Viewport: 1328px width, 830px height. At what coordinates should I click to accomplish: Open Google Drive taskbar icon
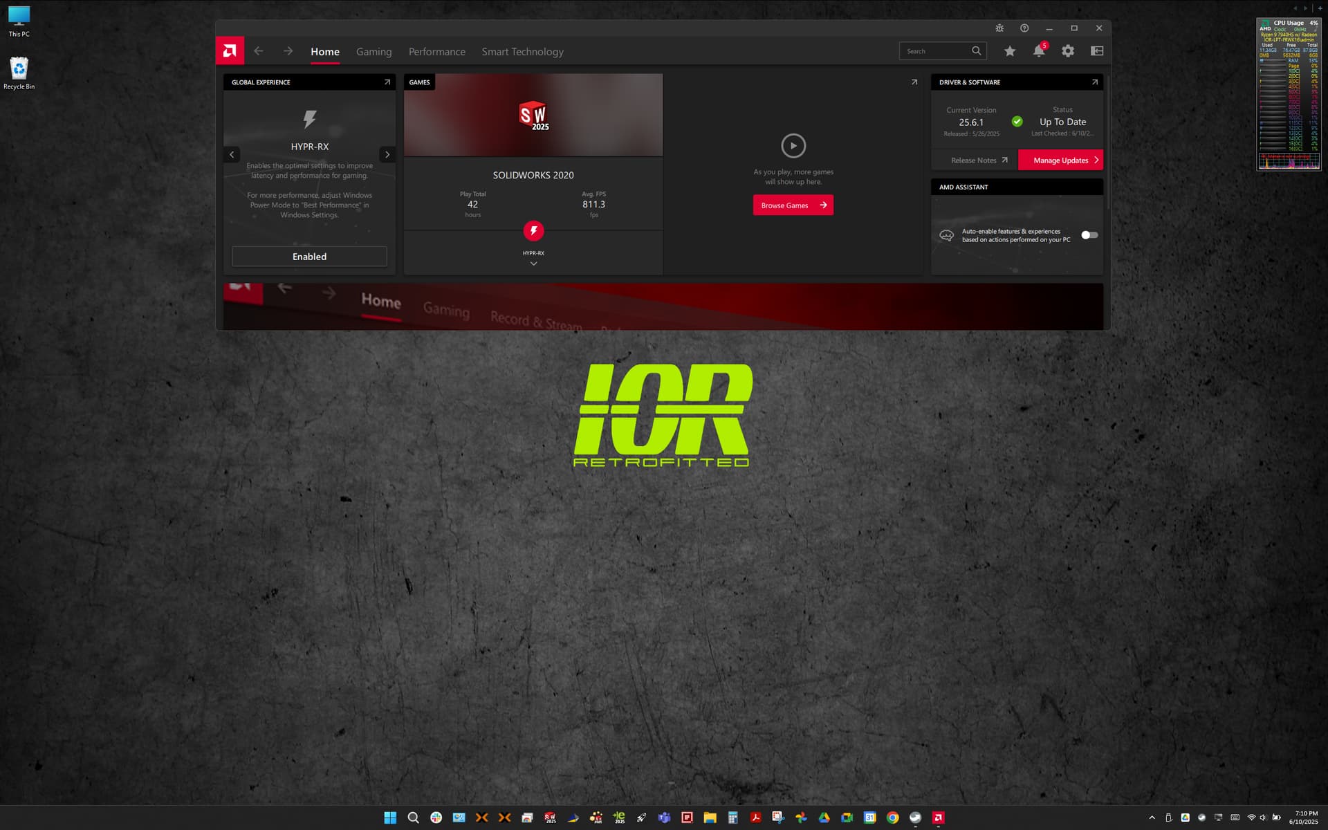(x=824, y=818)
